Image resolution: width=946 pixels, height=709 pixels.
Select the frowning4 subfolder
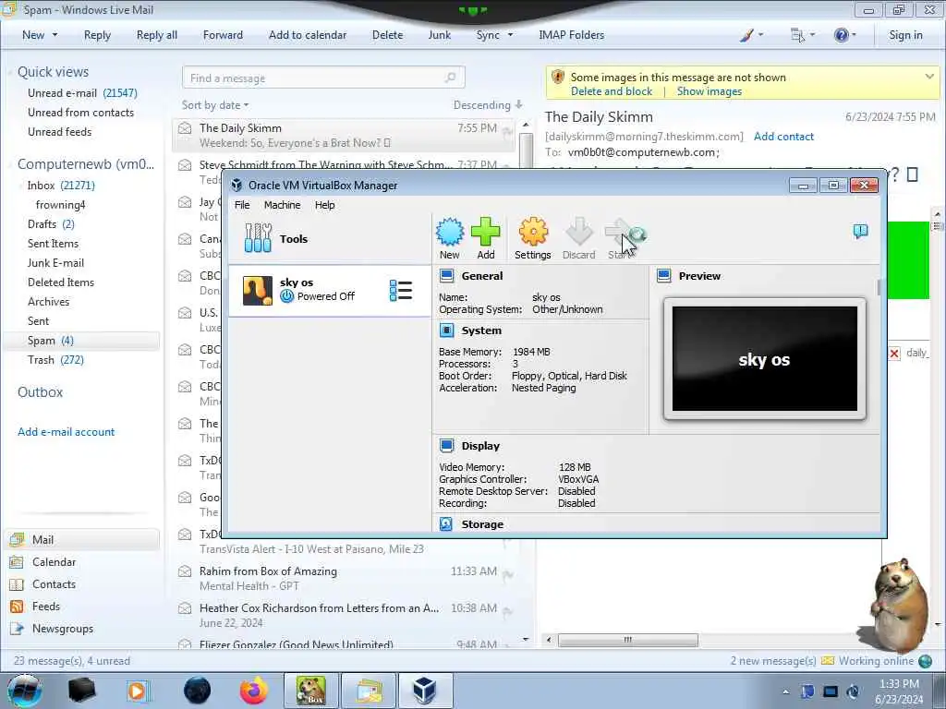pos(60,205)
